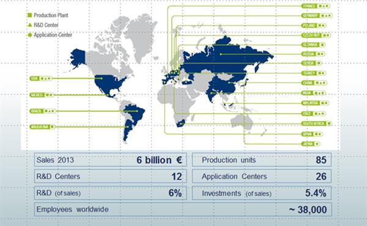Click the R&D Center triangle legend icon
The width and height of the screenshot is (367, 226).
tap(30, 25)
